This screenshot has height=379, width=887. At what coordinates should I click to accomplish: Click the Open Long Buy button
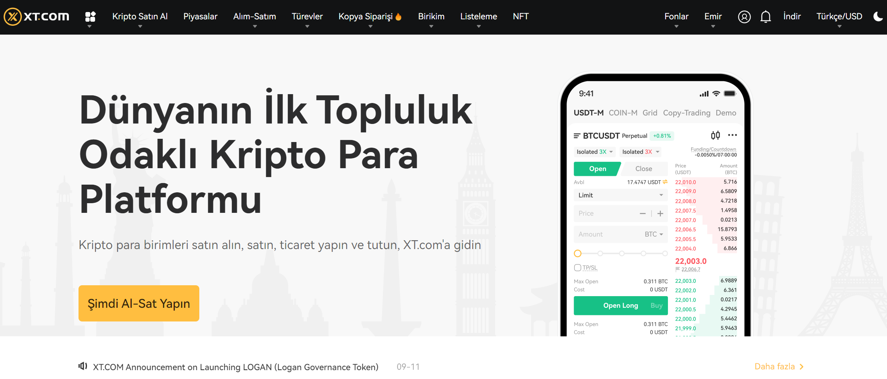620,305
